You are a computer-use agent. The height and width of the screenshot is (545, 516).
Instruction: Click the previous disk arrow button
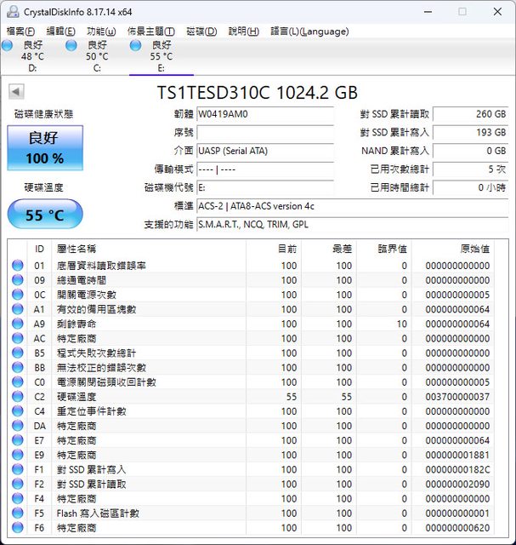point(16,92)
